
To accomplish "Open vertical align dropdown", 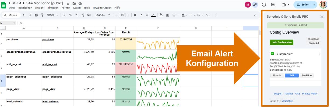I will tap(192, 15).
